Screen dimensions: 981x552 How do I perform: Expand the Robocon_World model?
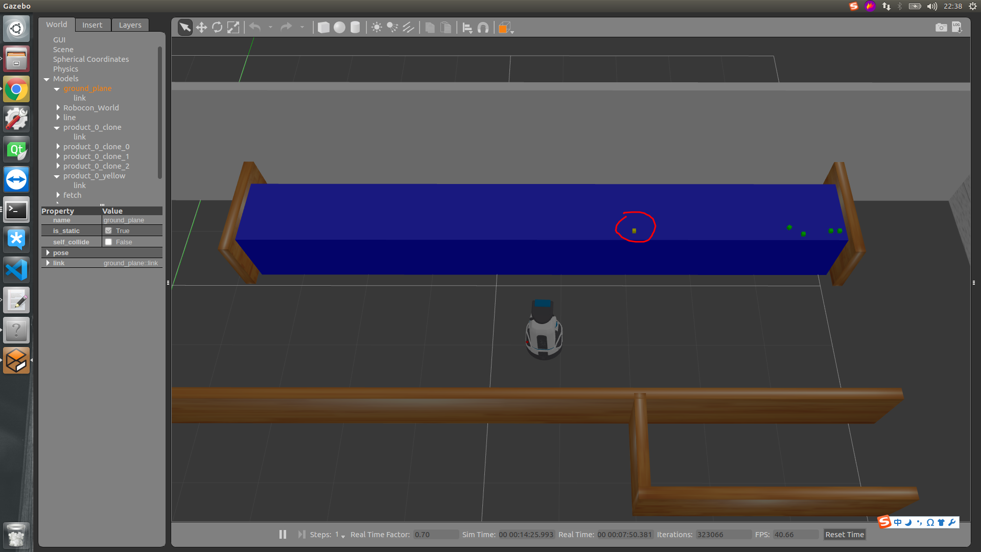58,108
